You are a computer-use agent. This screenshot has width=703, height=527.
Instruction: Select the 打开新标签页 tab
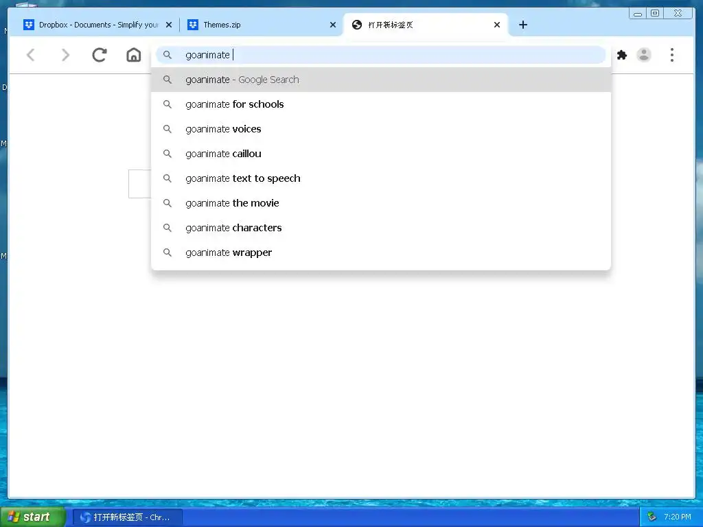[426, 25]
